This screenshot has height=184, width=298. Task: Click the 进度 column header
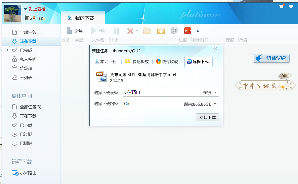click(x=183, y=40)
